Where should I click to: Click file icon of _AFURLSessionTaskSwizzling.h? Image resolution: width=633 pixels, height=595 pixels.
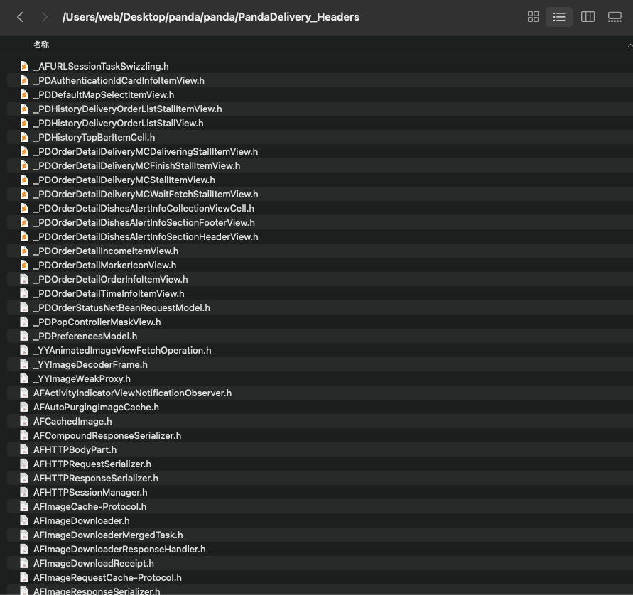pos(24,66)
